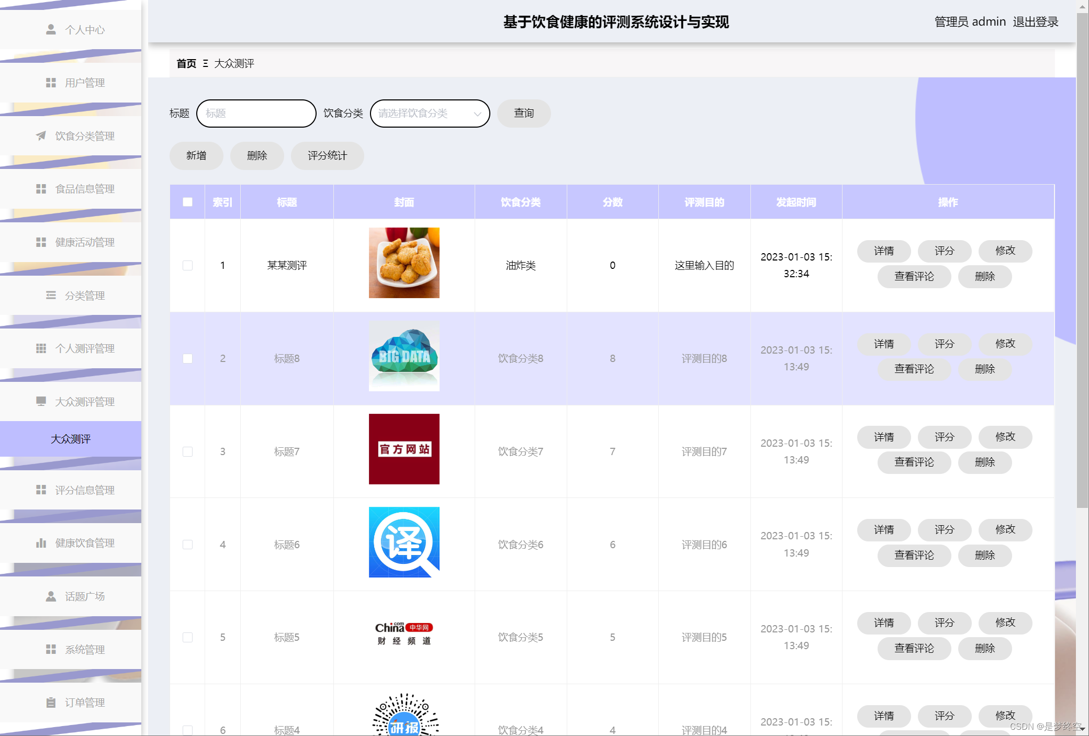1089x736 pixels.
Task: Click the 官方网站 cover thumbnail
Action: click(404, 449)
